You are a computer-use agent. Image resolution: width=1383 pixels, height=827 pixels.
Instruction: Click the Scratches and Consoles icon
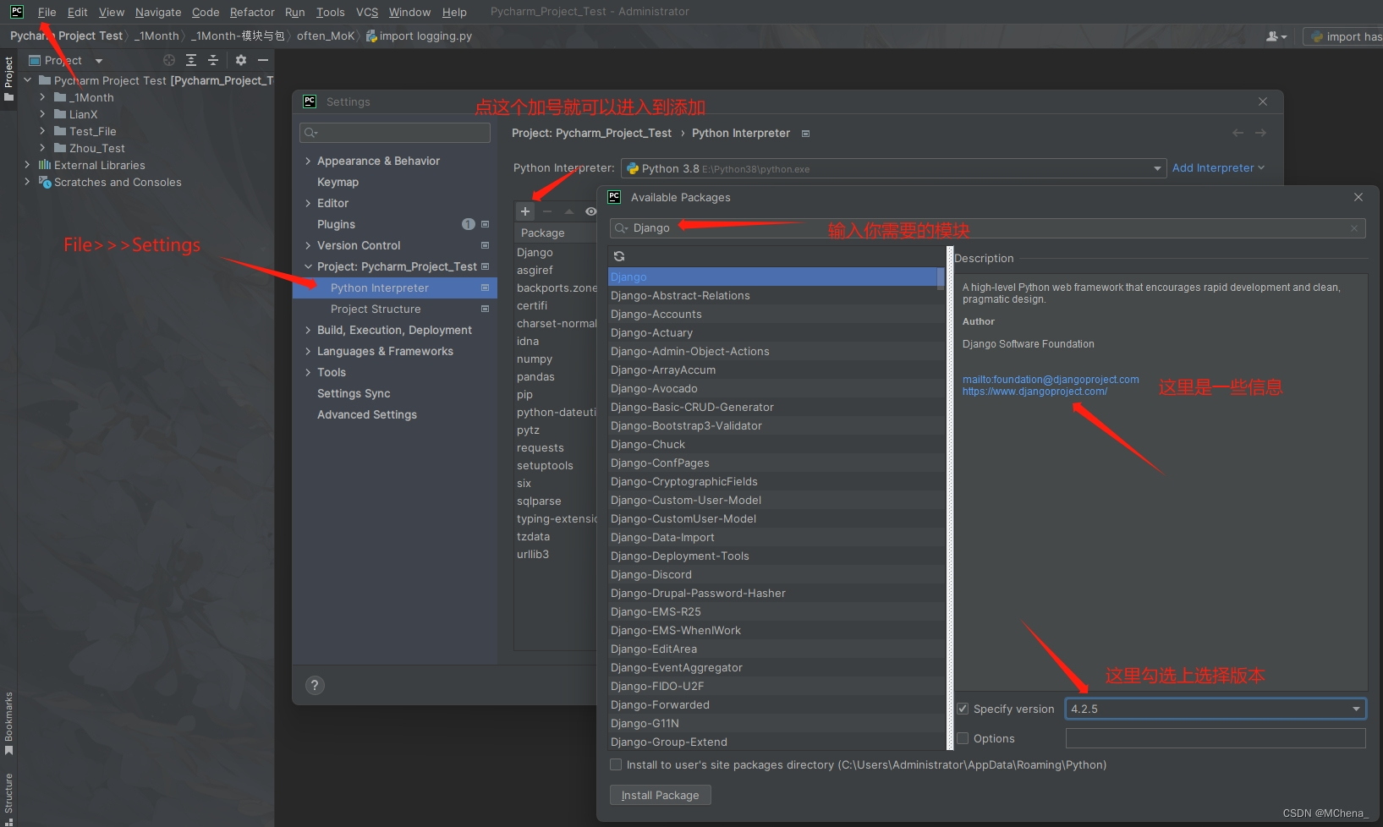point(45,182)
